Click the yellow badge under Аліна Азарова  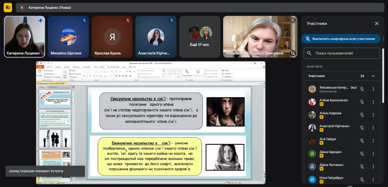pos(321,117)
